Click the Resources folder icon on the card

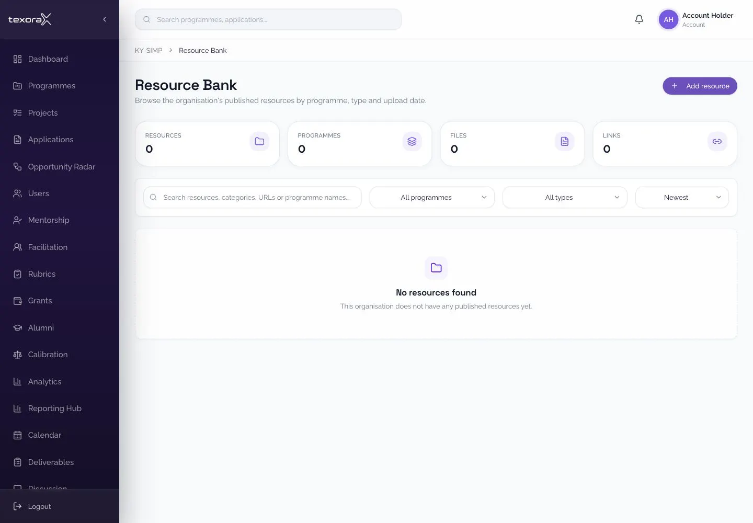(x=259, y=141)
